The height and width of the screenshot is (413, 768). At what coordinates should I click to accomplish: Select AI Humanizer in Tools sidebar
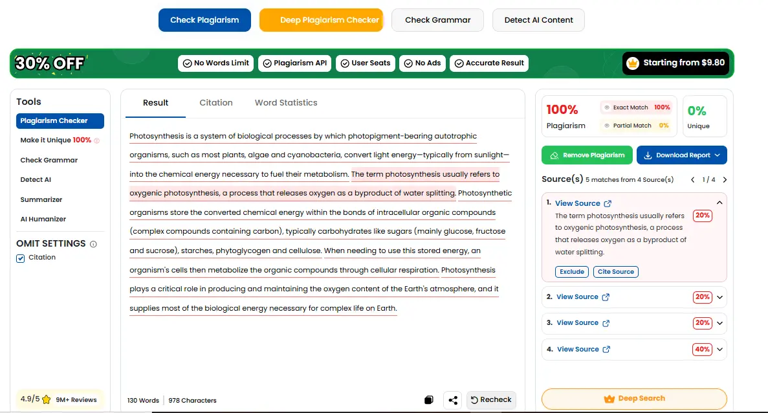pyautogui.click(x=43, y=219)
